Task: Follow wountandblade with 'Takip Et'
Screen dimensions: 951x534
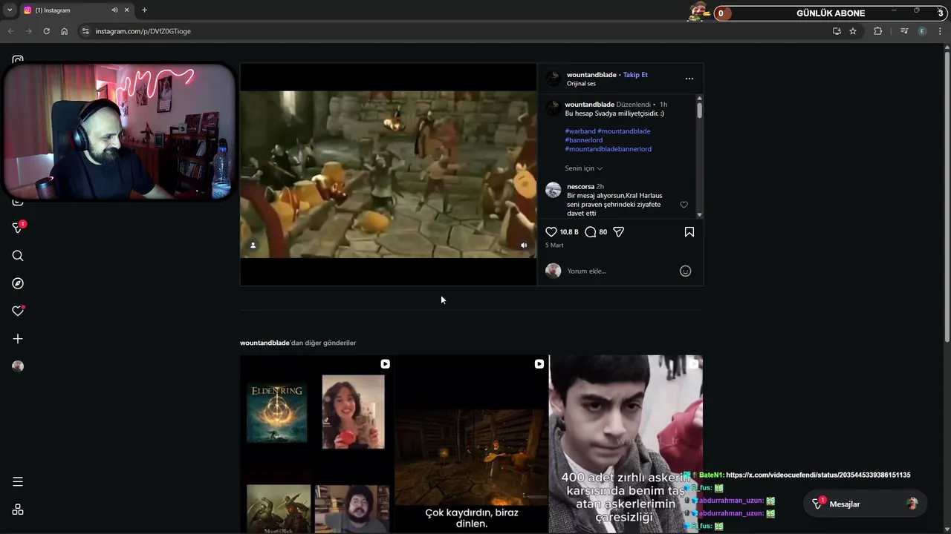Action: coord(635,75)
